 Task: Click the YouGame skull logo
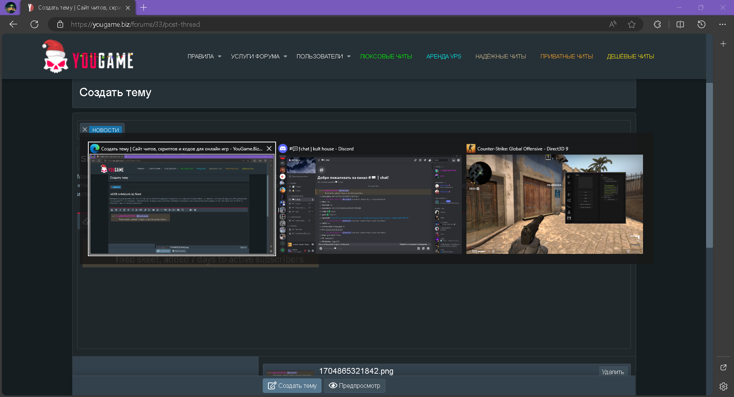point(88,56)
